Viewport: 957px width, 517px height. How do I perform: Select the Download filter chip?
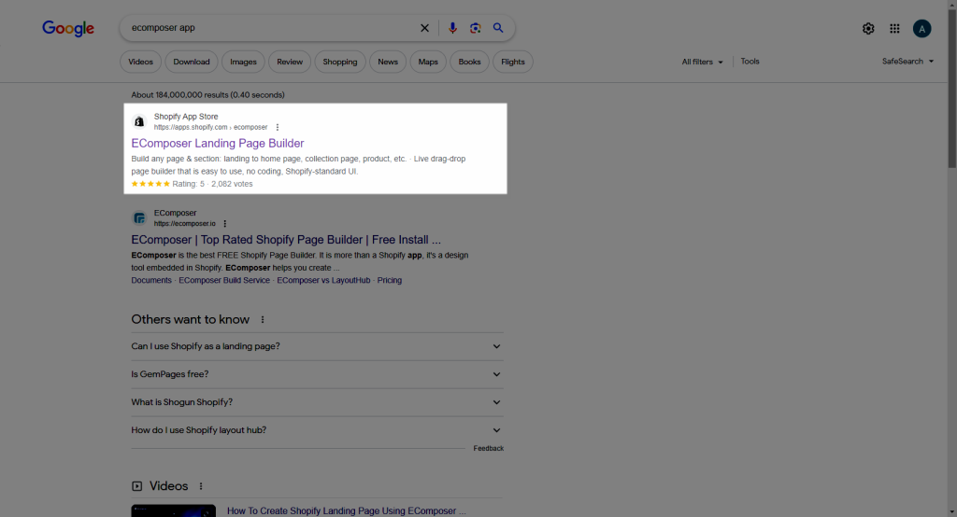[x=191, y=62]
